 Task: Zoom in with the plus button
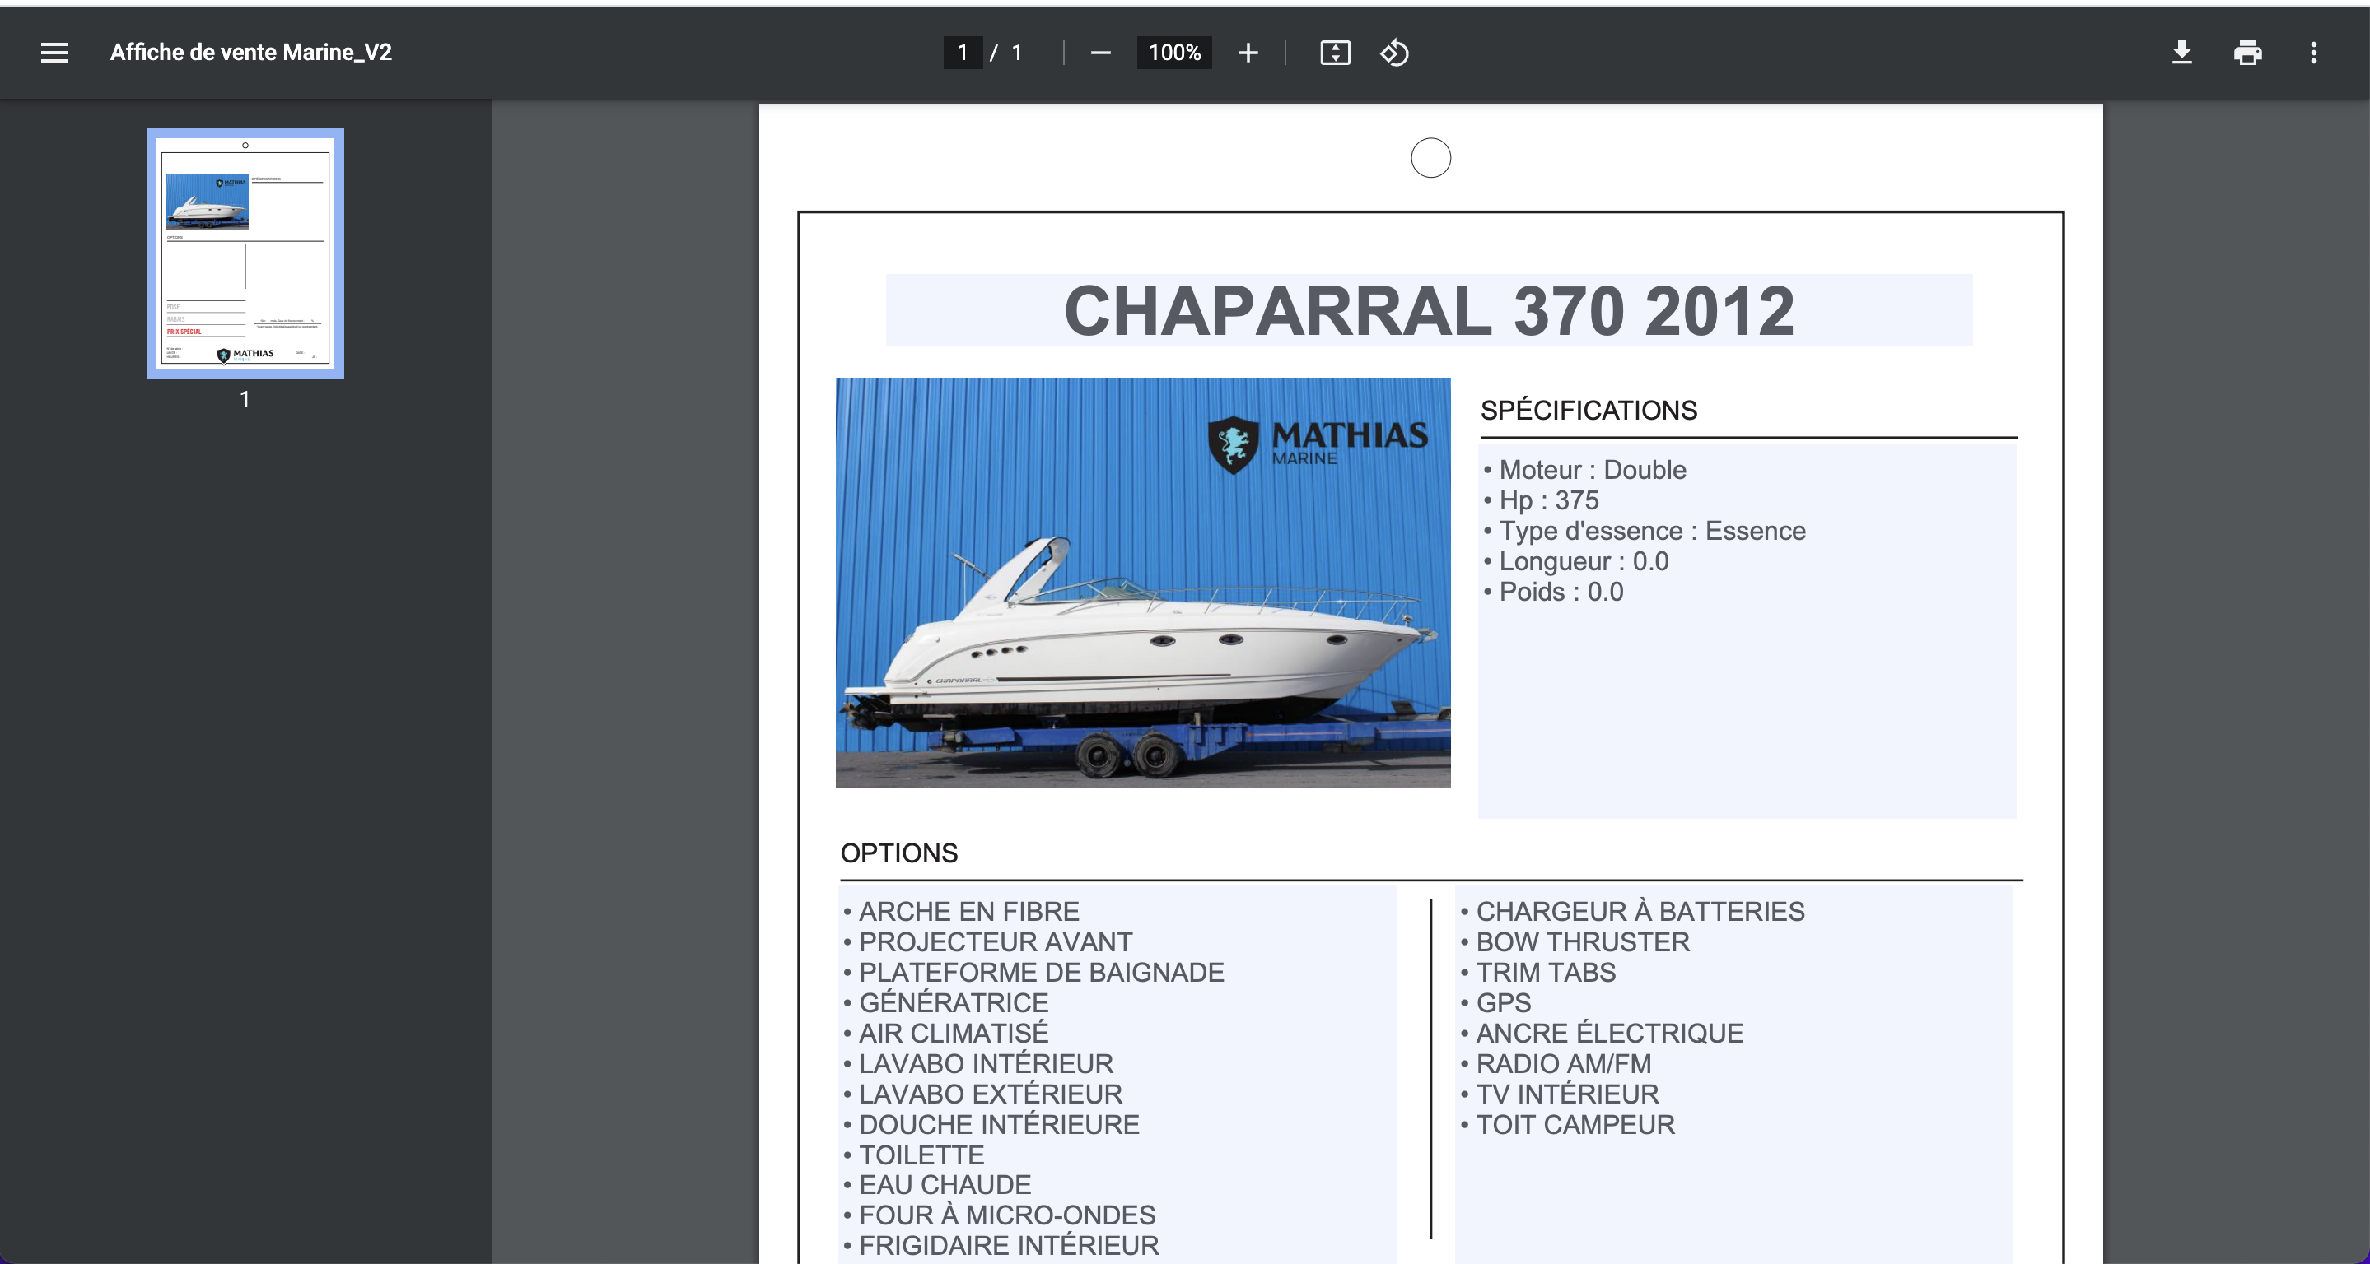point(1248,53)
